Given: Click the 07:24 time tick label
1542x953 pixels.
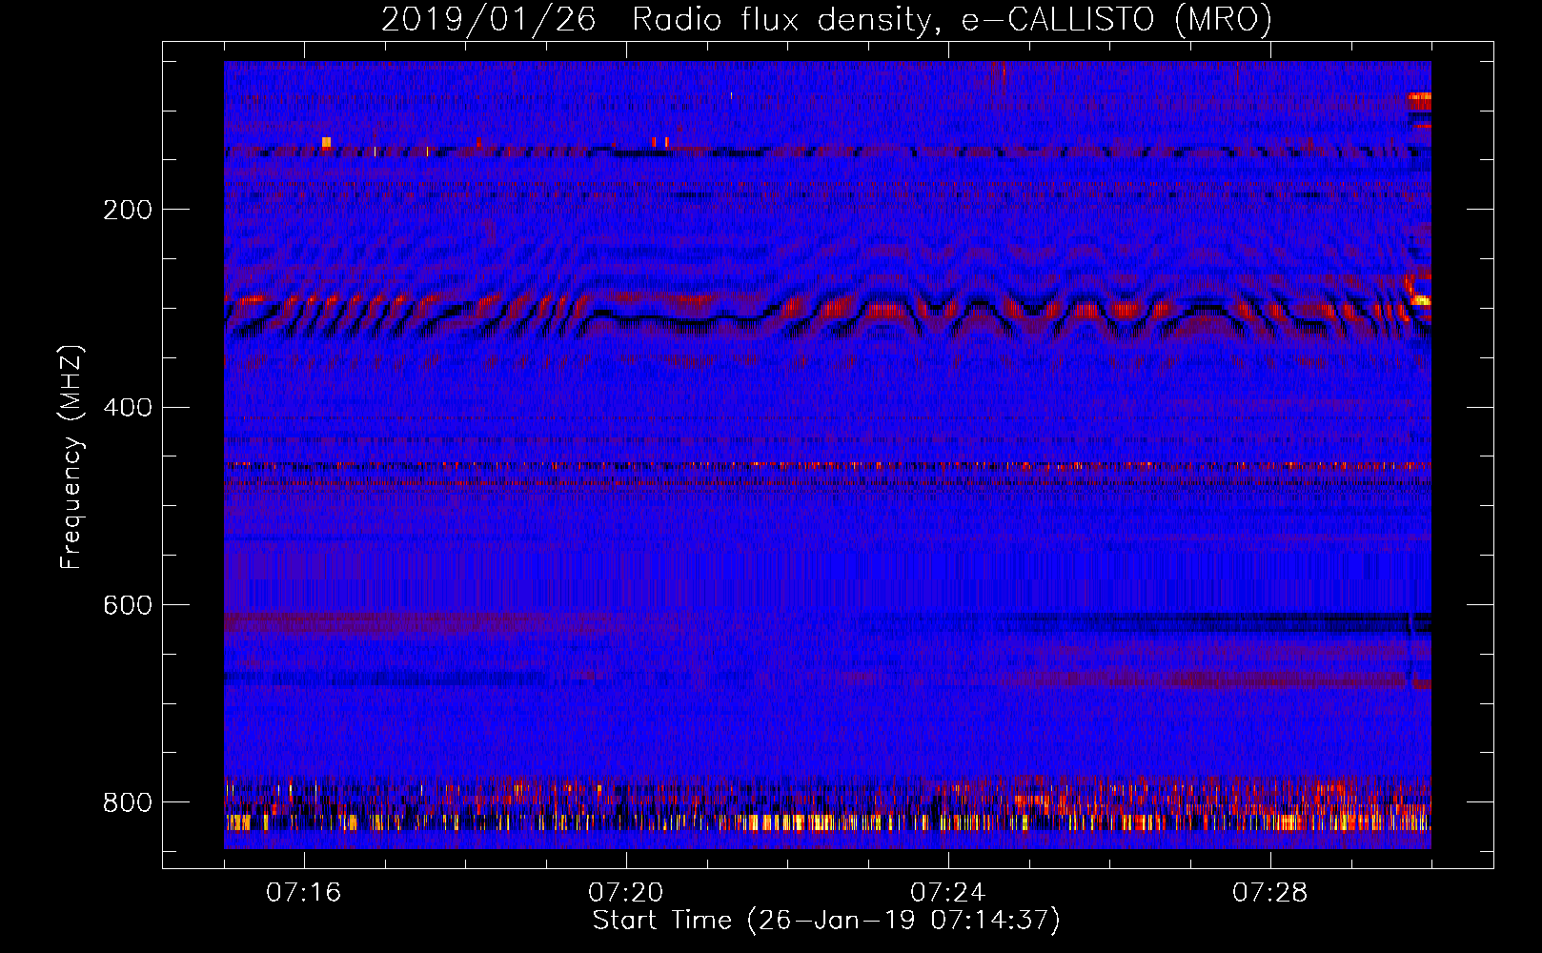Looking at the screenshot, I should pyautogui.click(x=948, y=893).
